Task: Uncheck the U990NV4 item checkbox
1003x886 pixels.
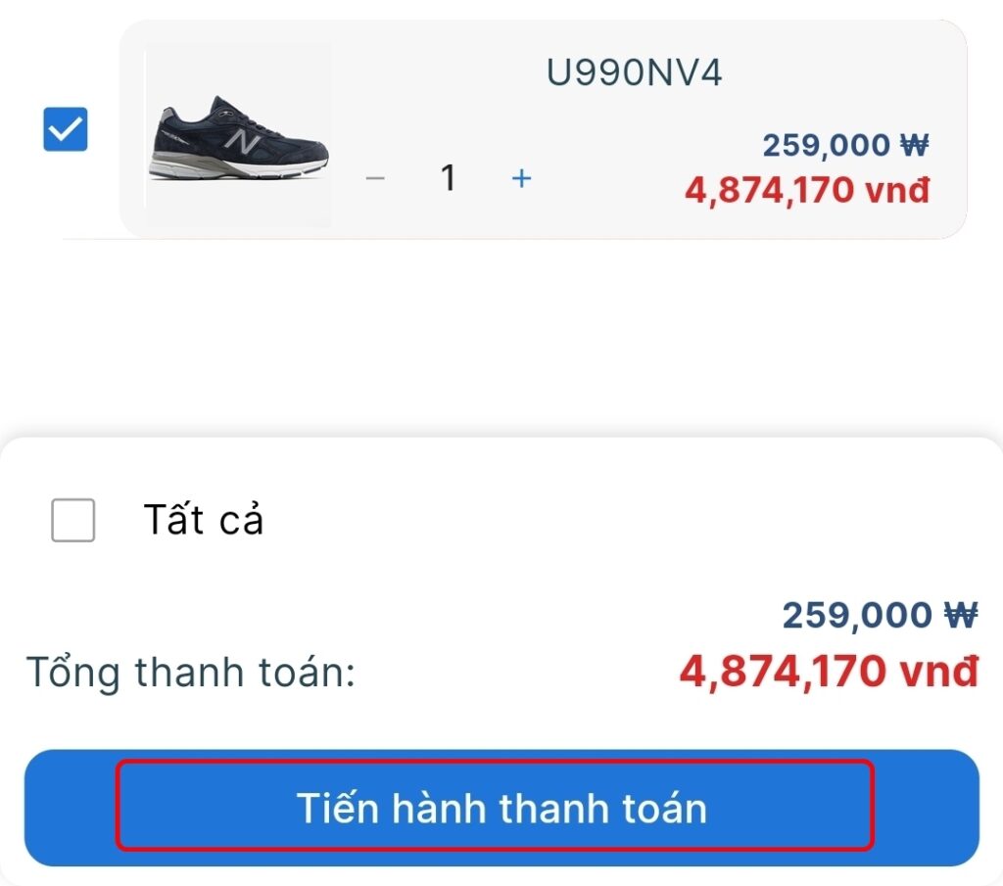Action: tap(66, 129)
